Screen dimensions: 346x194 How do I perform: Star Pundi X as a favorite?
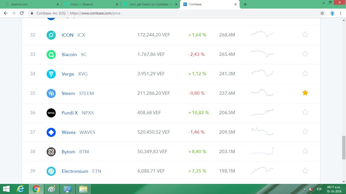(305, 112)
